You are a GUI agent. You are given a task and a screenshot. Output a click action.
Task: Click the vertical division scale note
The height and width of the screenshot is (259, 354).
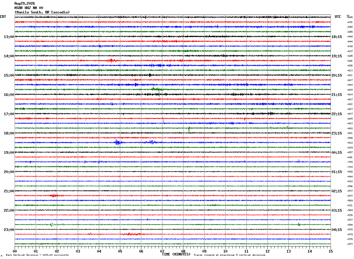click(x=37, y=255)
